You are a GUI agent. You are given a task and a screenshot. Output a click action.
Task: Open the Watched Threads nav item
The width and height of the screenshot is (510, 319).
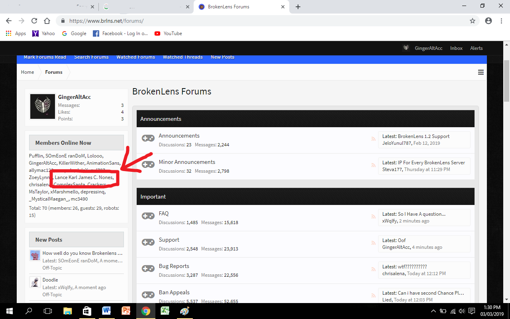tap(183, 57)
